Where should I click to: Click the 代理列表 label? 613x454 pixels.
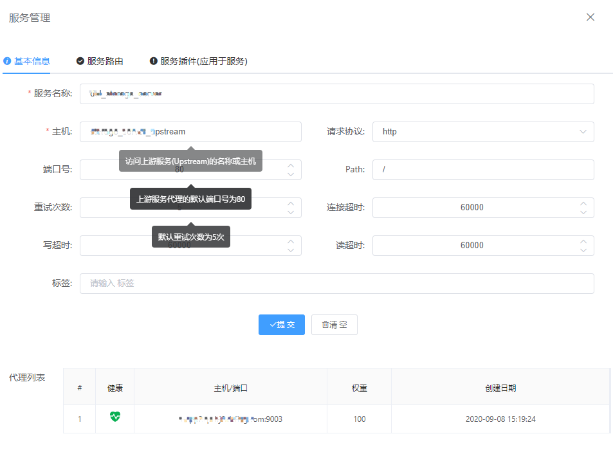tap(27, 377)
